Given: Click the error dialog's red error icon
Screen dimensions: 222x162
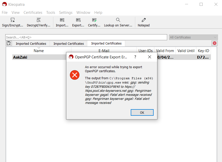Looking at the screenshot, I should [75, 75].
